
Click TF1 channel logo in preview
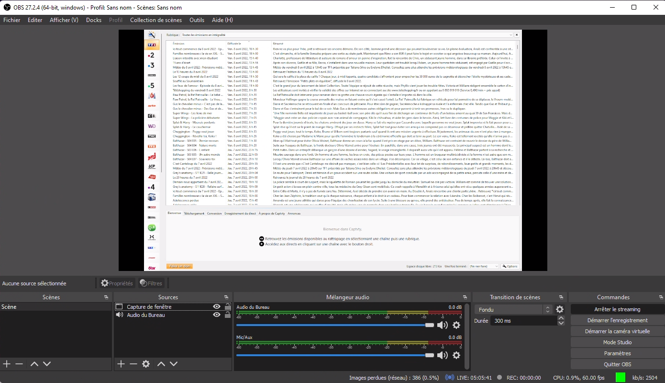pyautogui.click(x=152, y=45)
